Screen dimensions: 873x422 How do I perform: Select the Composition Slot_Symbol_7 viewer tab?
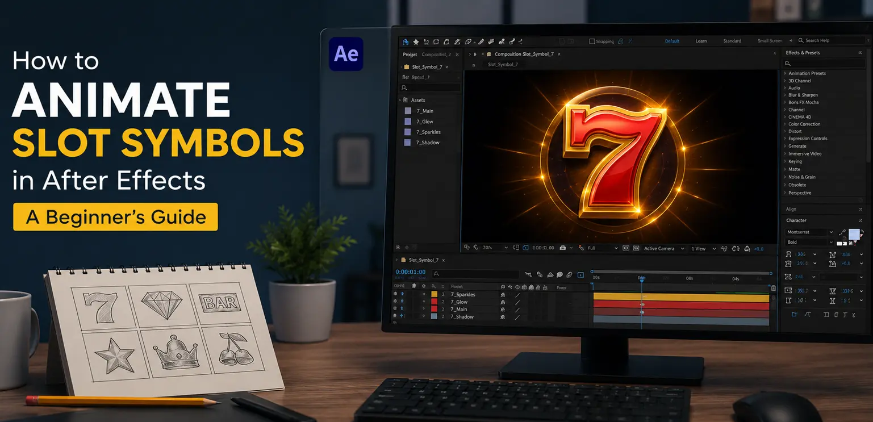point(524,54)
